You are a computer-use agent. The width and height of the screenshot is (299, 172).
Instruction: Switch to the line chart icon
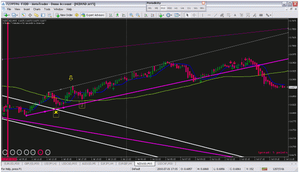tap(124, 15)
